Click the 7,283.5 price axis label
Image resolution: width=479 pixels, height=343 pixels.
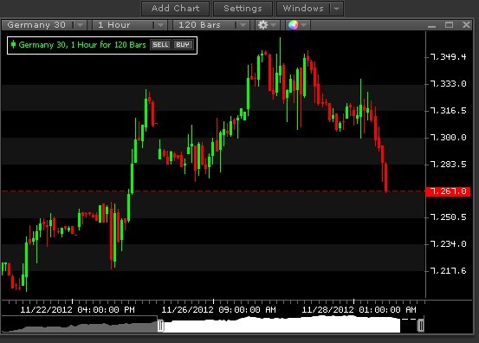[x=448, y=165]
